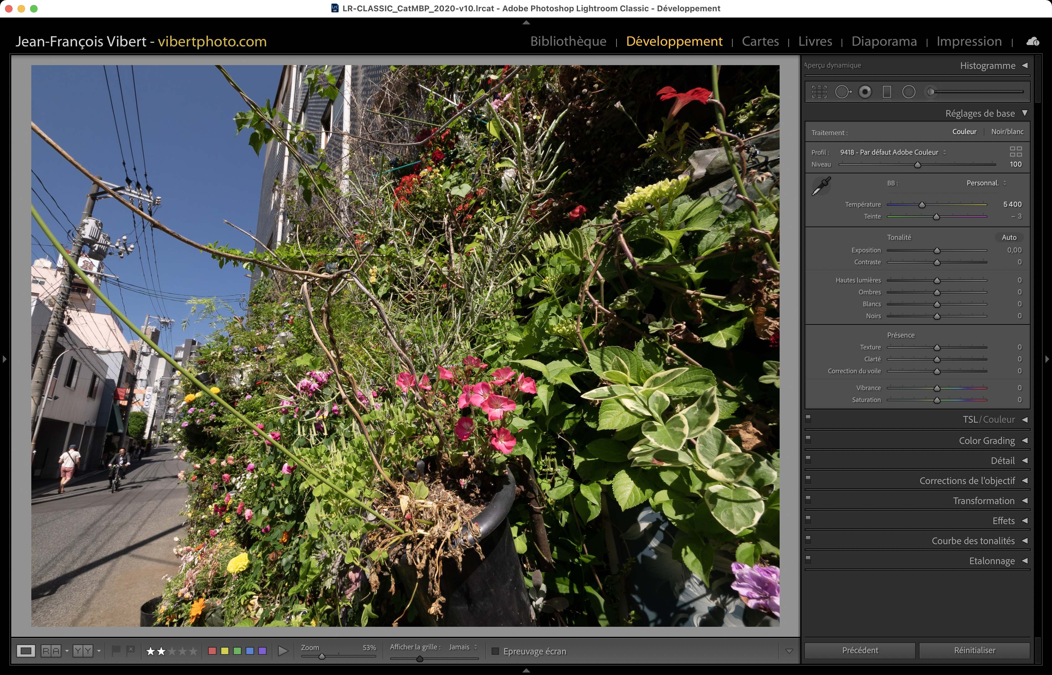Switch to Loupe view mode icon

26,651
